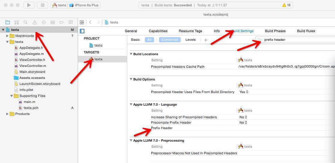
Task: Collapse the Build Locations section
Action: [x=131, y=54]
